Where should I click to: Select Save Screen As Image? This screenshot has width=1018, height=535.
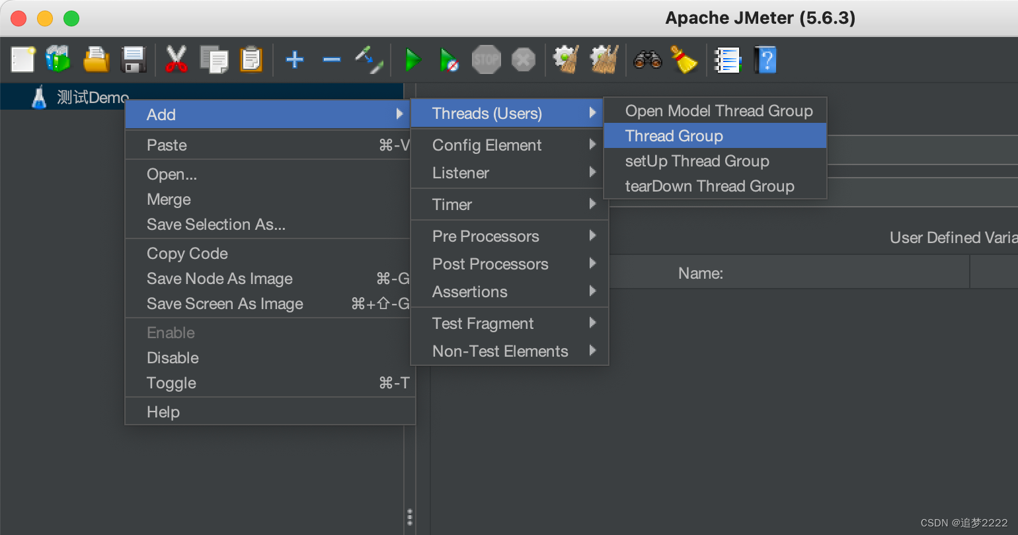268,304
